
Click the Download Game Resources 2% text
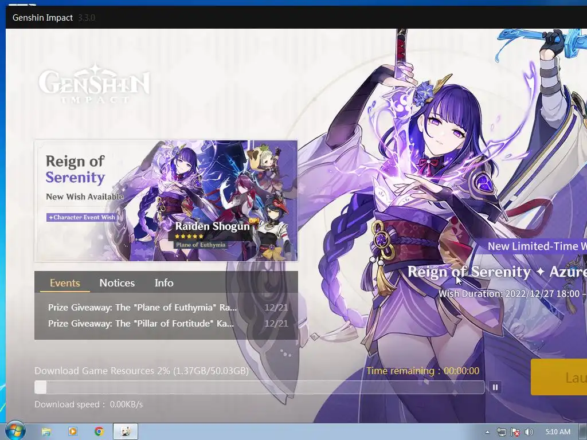tap(142, 371)
